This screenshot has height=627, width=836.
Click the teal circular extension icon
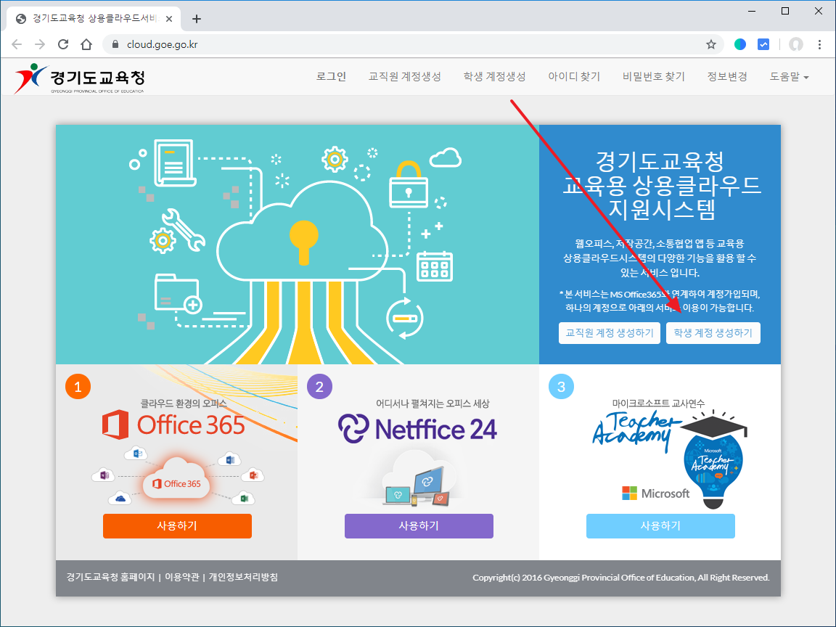[740, 44]
